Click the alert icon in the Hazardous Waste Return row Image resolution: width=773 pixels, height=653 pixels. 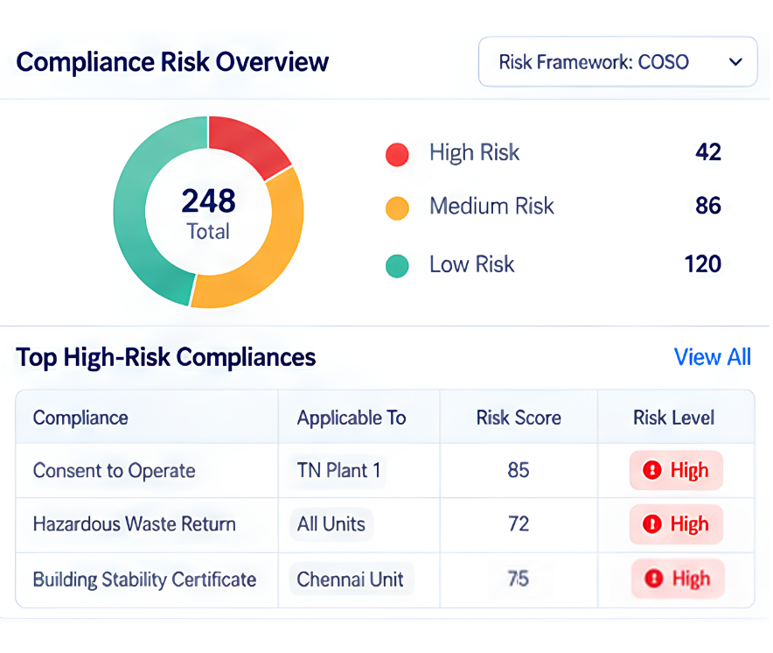[x=651, y=523]
